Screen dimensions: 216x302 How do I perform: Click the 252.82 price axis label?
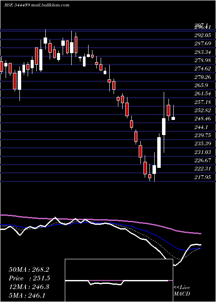[203, 110]
